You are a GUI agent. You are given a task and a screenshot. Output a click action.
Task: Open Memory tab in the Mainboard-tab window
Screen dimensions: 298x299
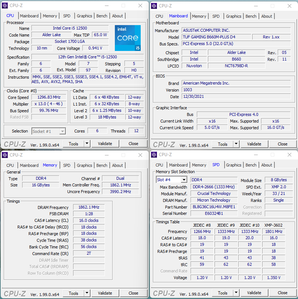point(199,16)
